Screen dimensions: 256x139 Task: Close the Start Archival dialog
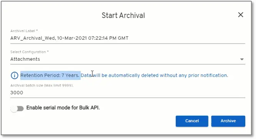coord(241,15)
